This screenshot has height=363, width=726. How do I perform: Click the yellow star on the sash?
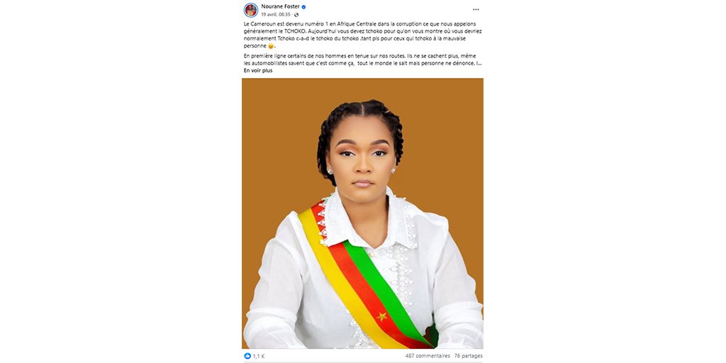click(x=382, y=317)
